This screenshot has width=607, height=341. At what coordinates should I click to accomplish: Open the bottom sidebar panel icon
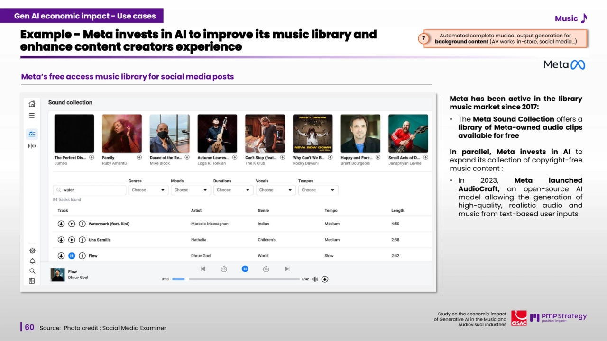32,281
